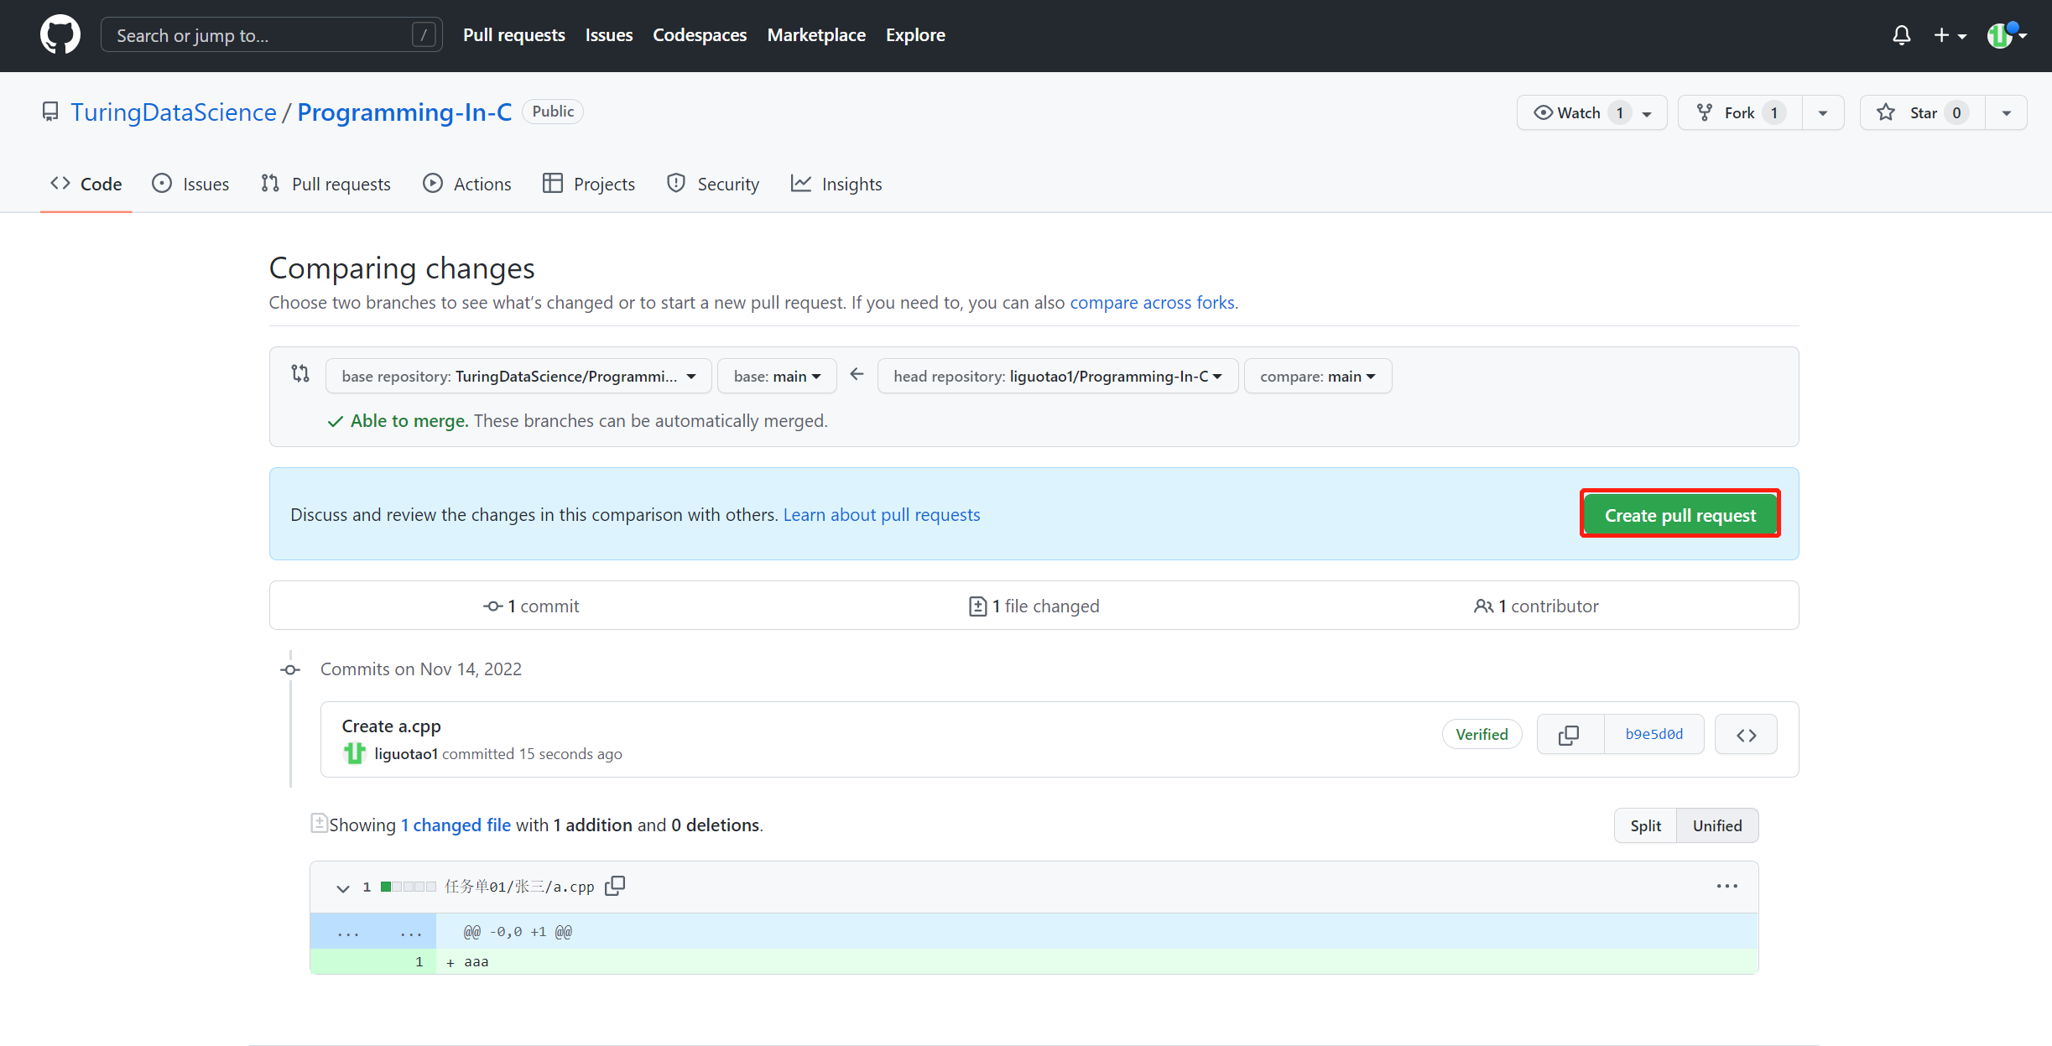Copy the full commit SHA
Screen dimensions: 2052x1046
(1569, 734)
